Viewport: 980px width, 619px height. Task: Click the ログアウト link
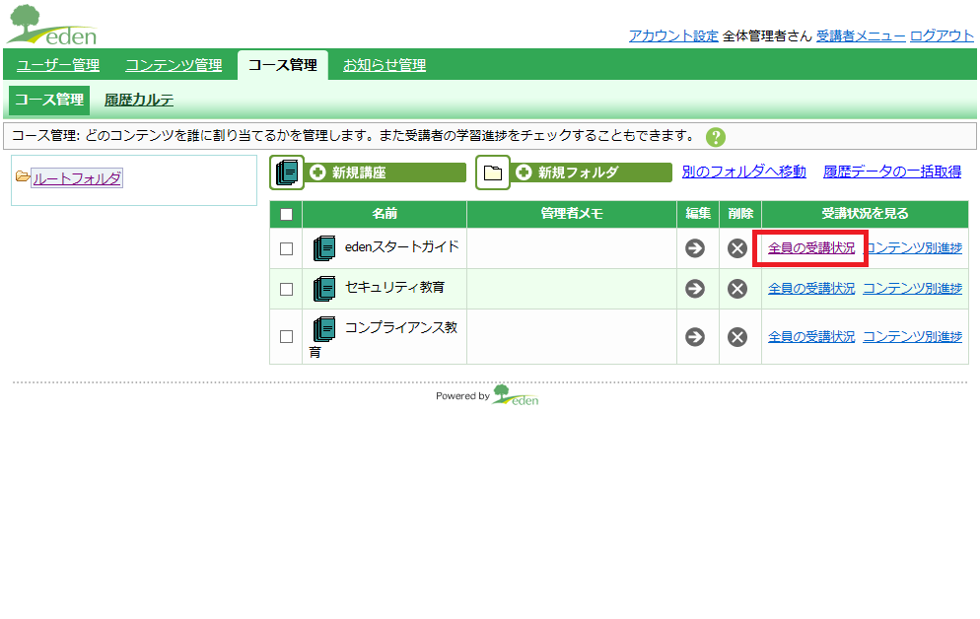pos(942,35)
